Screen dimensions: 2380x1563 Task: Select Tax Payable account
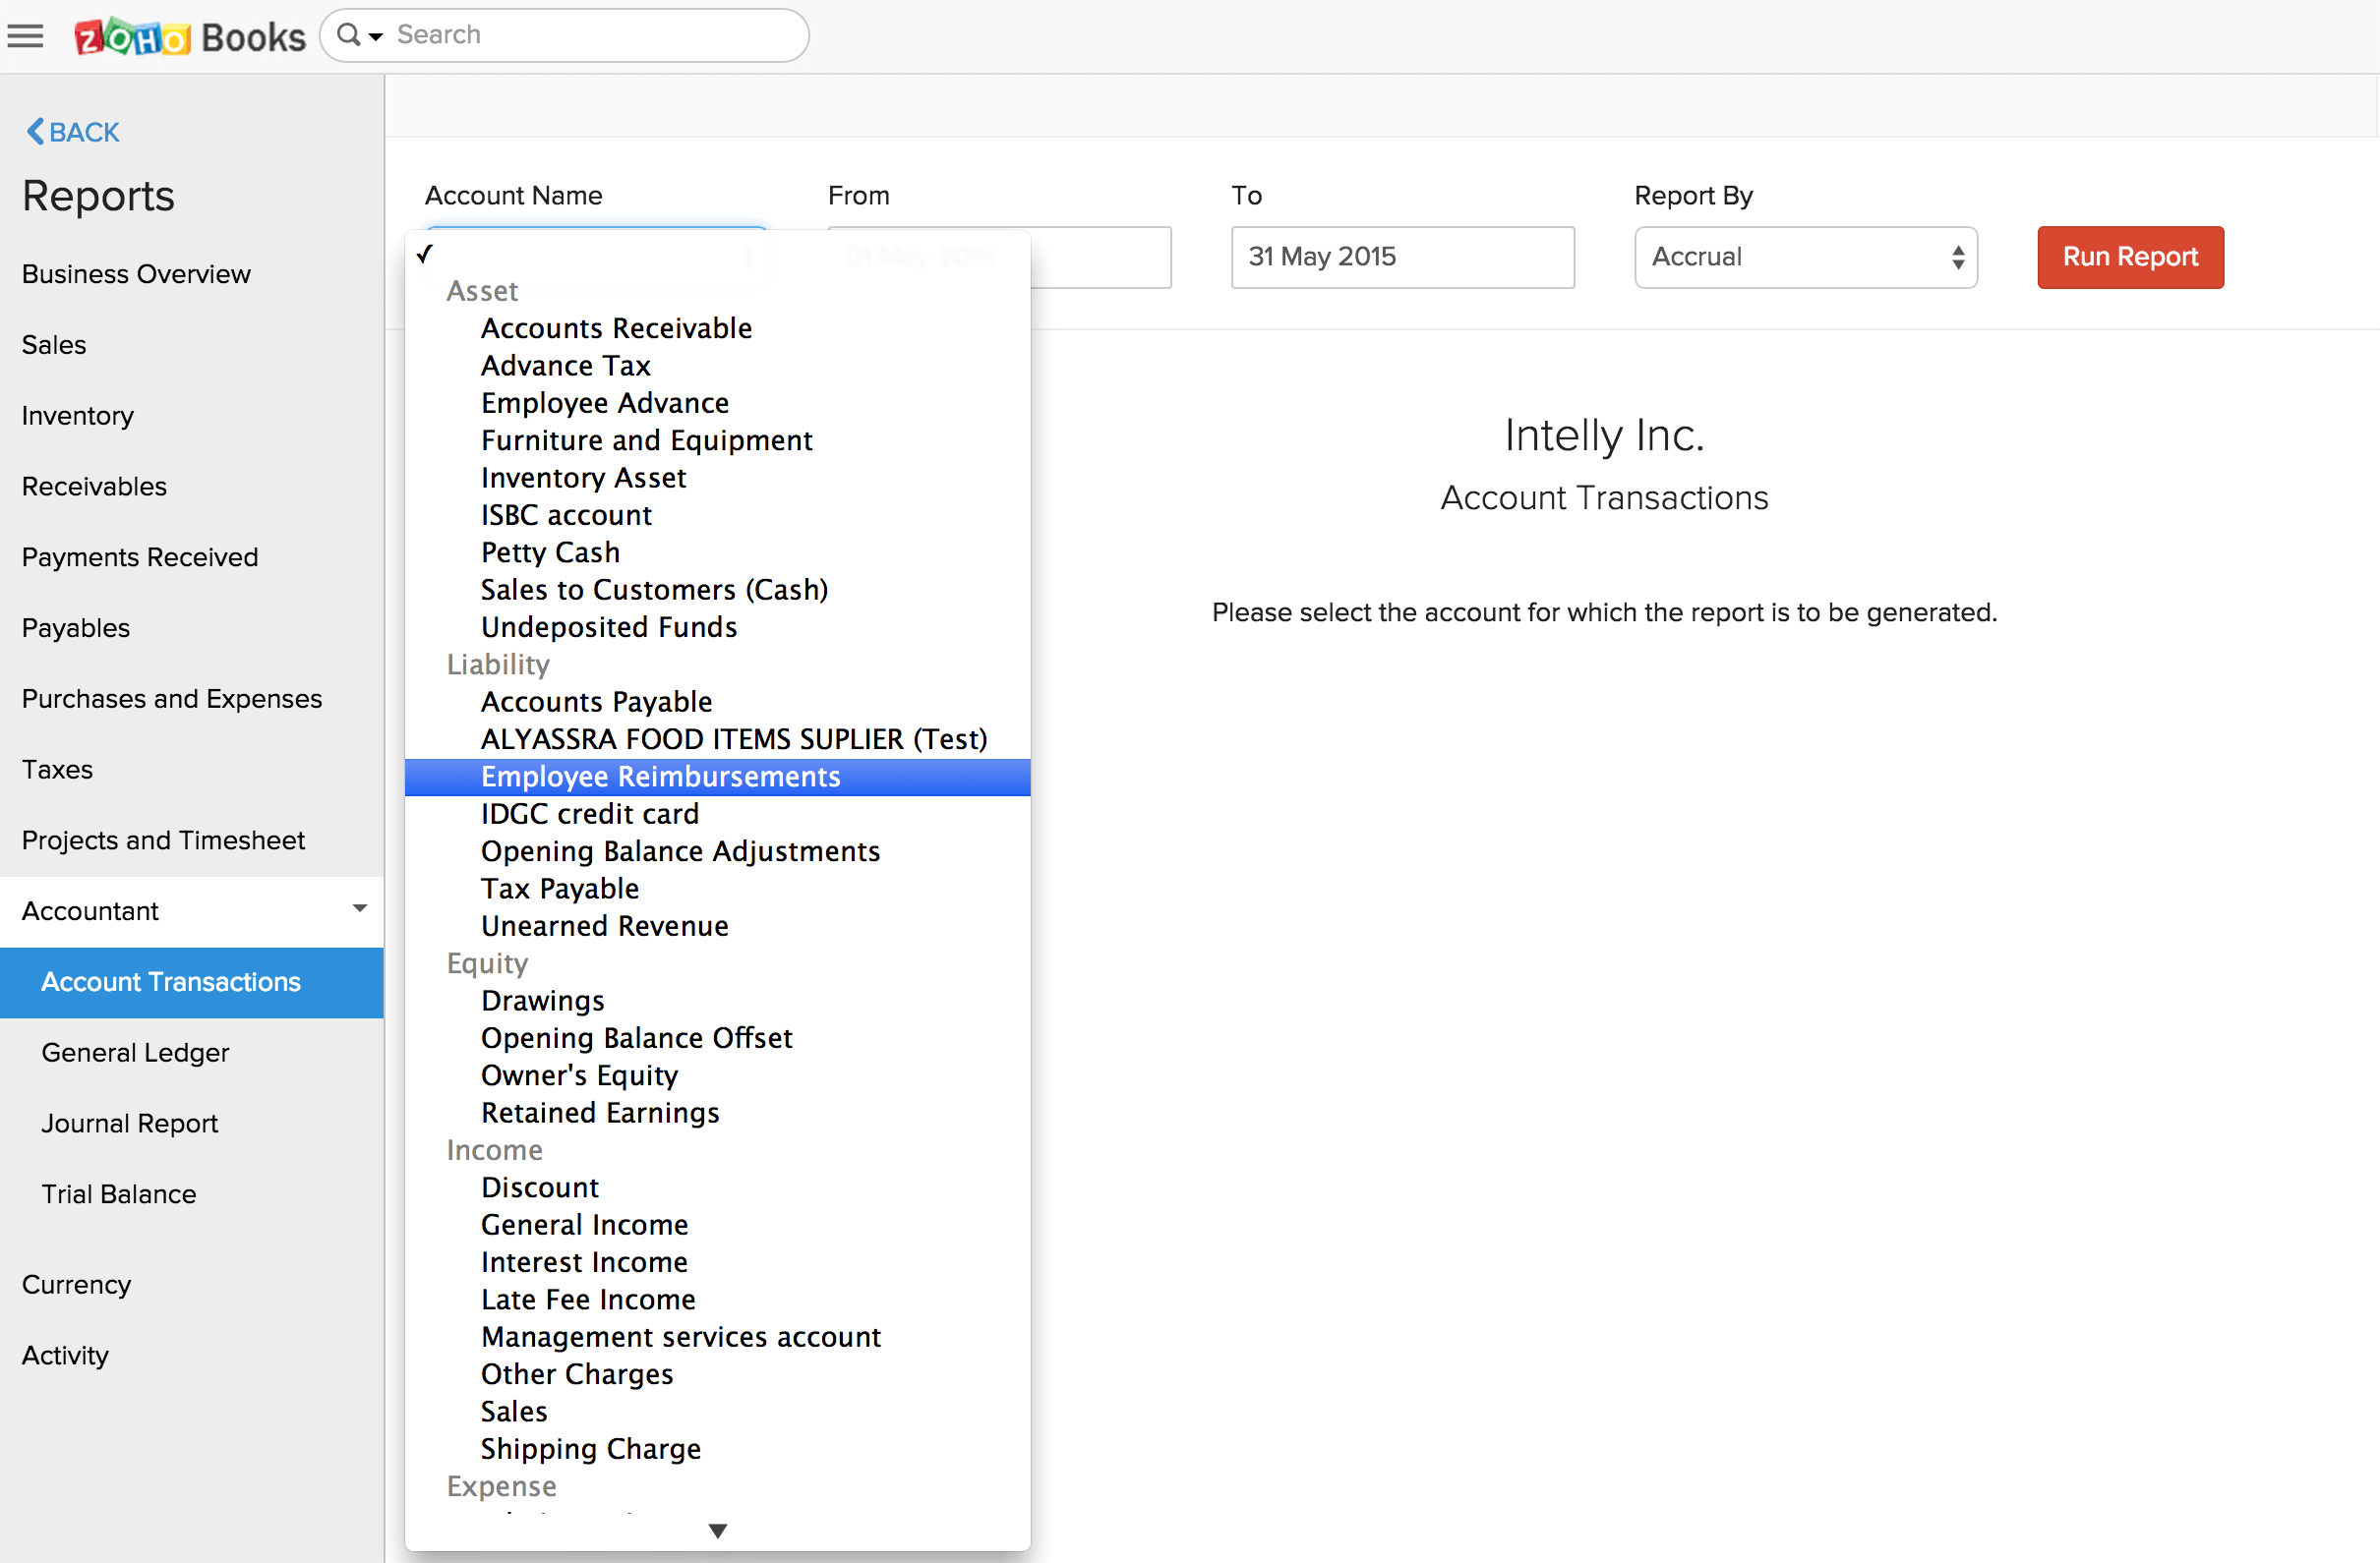pos(559,889)
